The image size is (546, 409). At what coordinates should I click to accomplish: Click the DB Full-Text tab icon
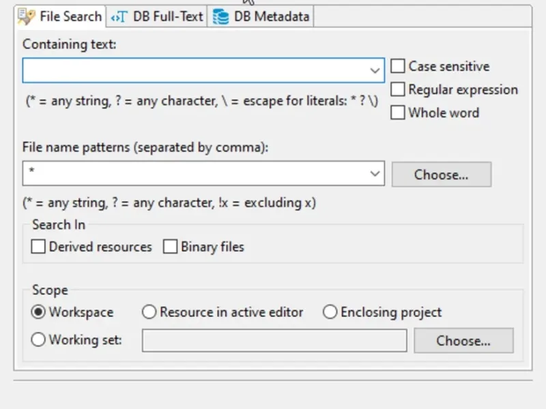coord(119,16)
